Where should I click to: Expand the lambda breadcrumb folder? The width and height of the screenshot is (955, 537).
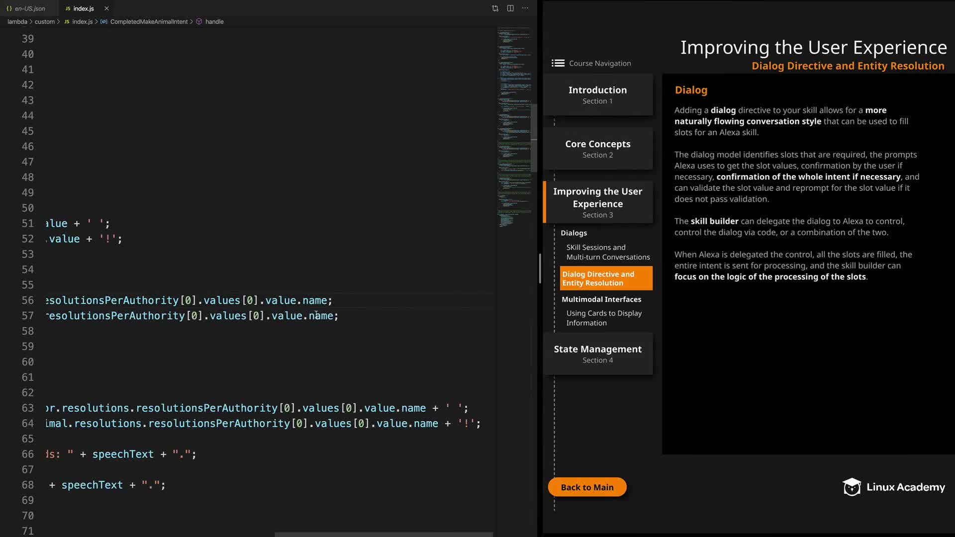click(x=17, y=22)
